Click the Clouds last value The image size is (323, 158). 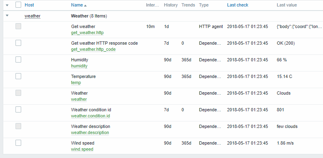(283, 93)
